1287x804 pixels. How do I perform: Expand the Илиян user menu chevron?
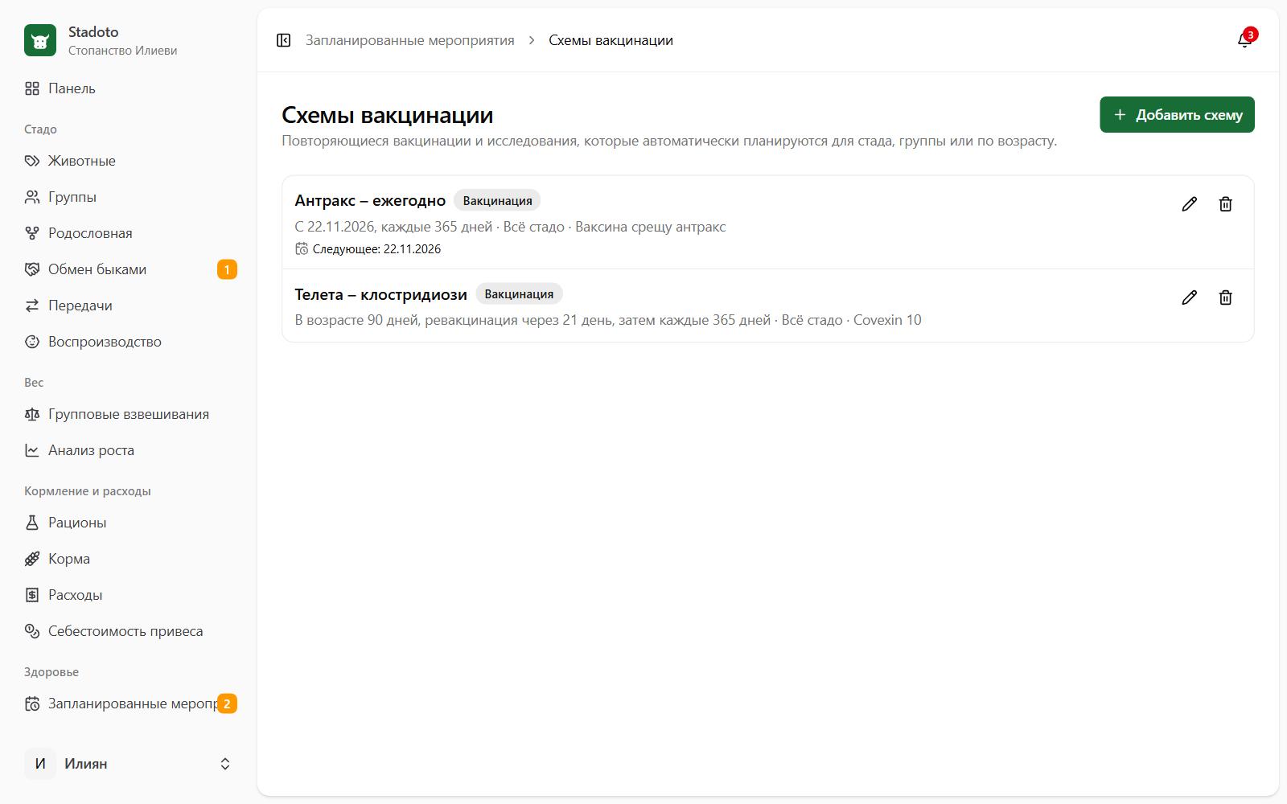tap(225, 764)
